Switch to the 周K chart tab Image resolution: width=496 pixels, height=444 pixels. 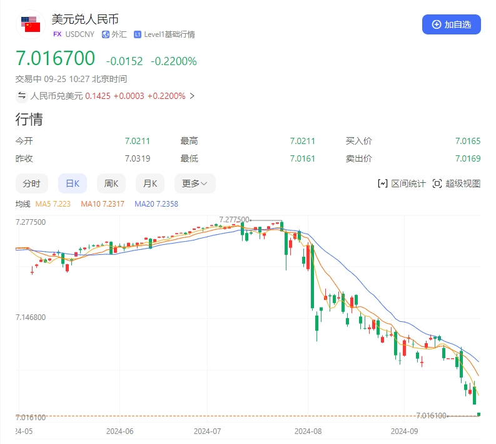[111, 183]
